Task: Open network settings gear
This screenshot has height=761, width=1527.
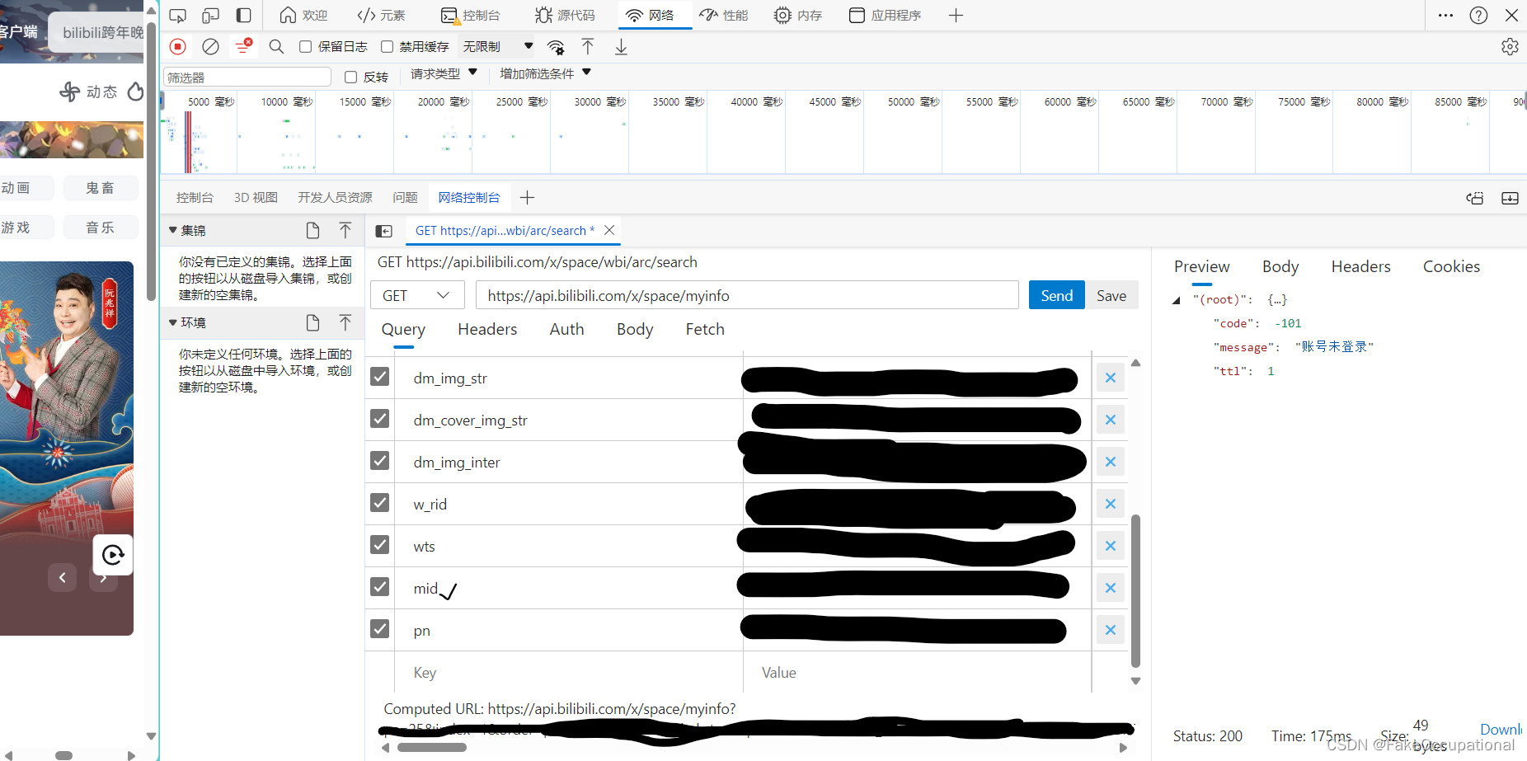Action: (1510, 47)
